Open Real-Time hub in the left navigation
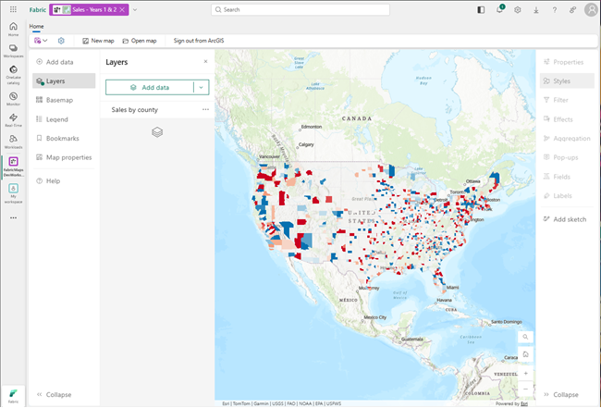This screenshot has width=601, height=408. click(x=14, y=120)
